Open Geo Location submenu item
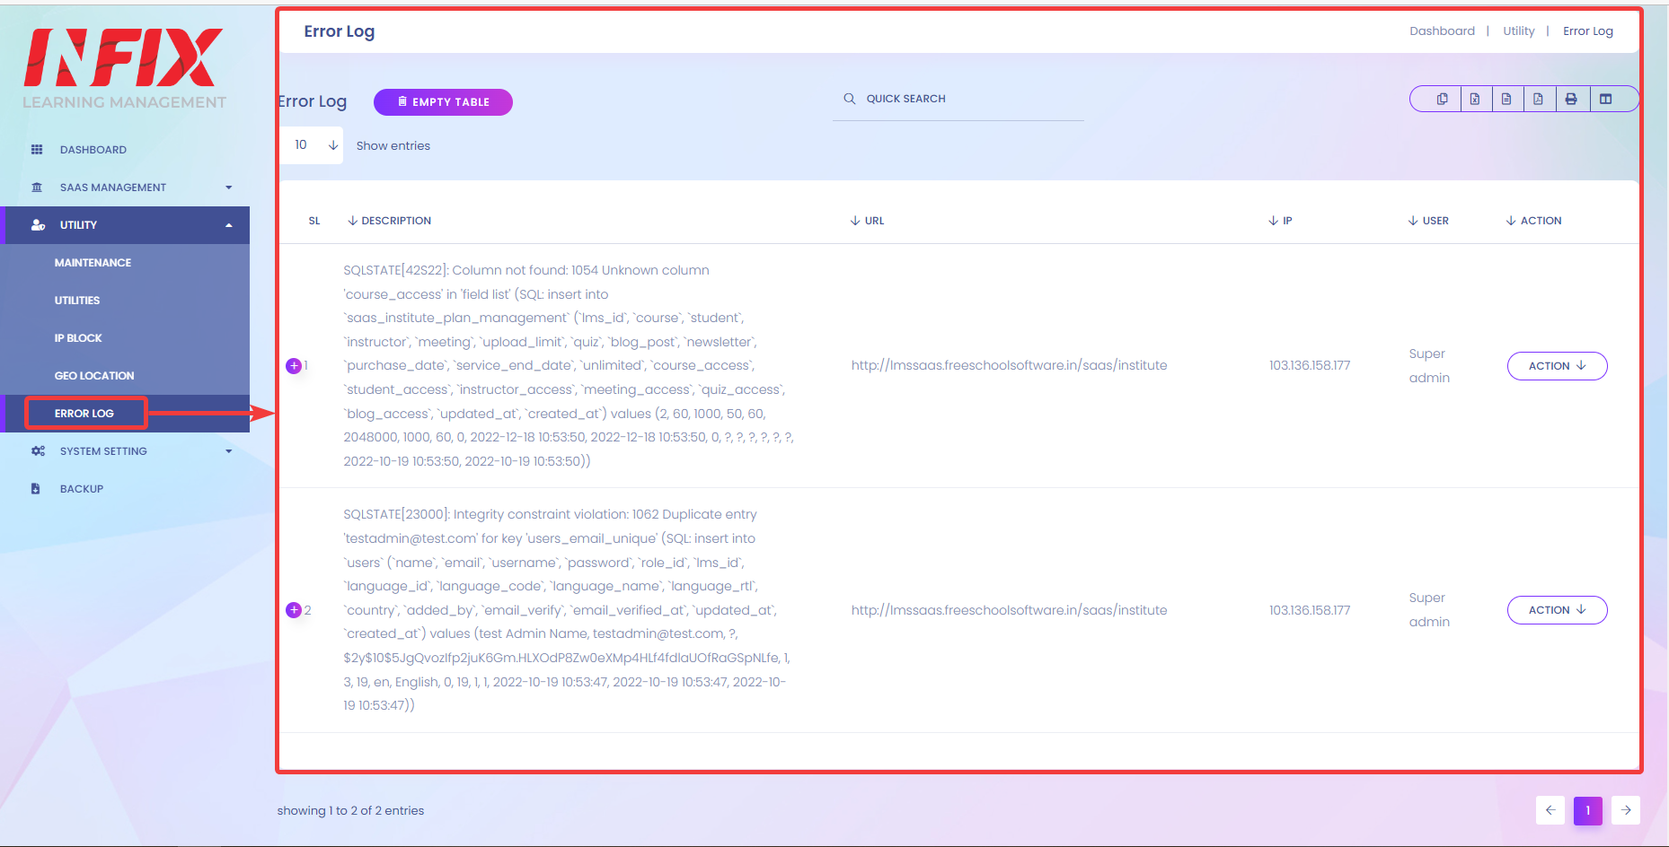The image size is (1669, 847). pos(94,376)
